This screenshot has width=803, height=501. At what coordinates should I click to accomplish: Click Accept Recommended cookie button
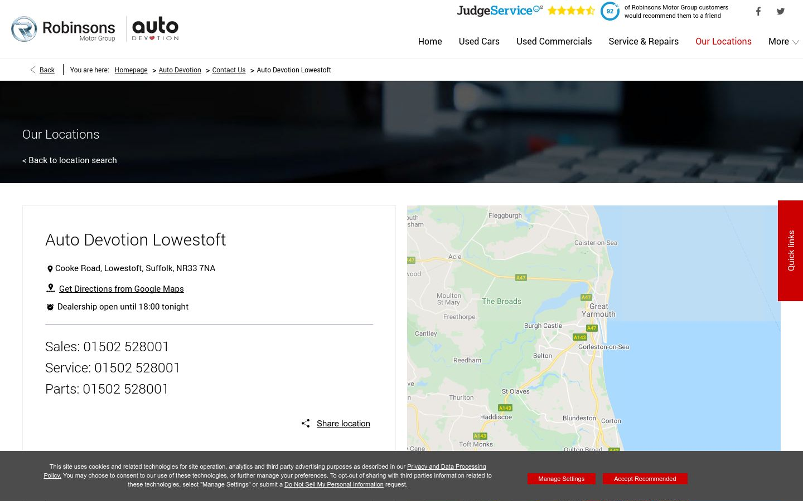tap(645, 479)
